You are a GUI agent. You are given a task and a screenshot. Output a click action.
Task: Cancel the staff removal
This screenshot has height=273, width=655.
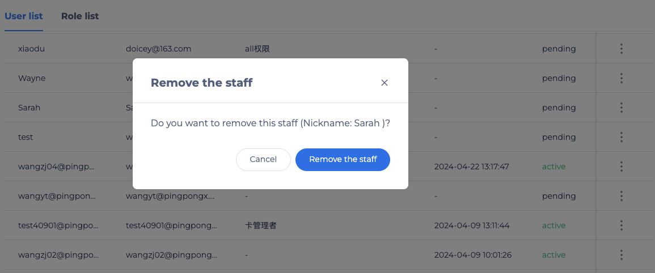[263, 160]
